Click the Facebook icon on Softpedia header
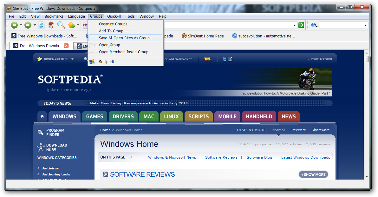The height and width of the screenshot is (197, 378). click(231, 59)
